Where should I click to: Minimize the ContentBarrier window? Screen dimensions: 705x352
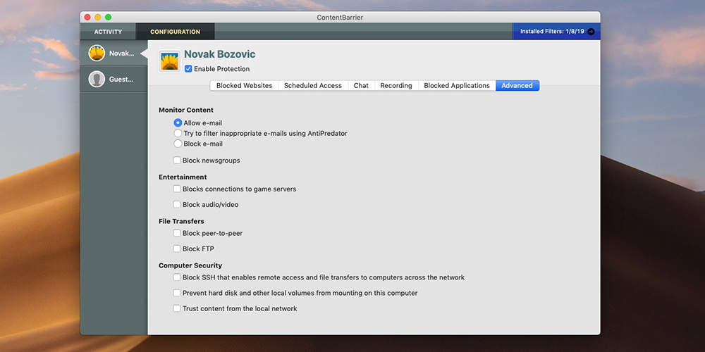click(x=97, y=17)
